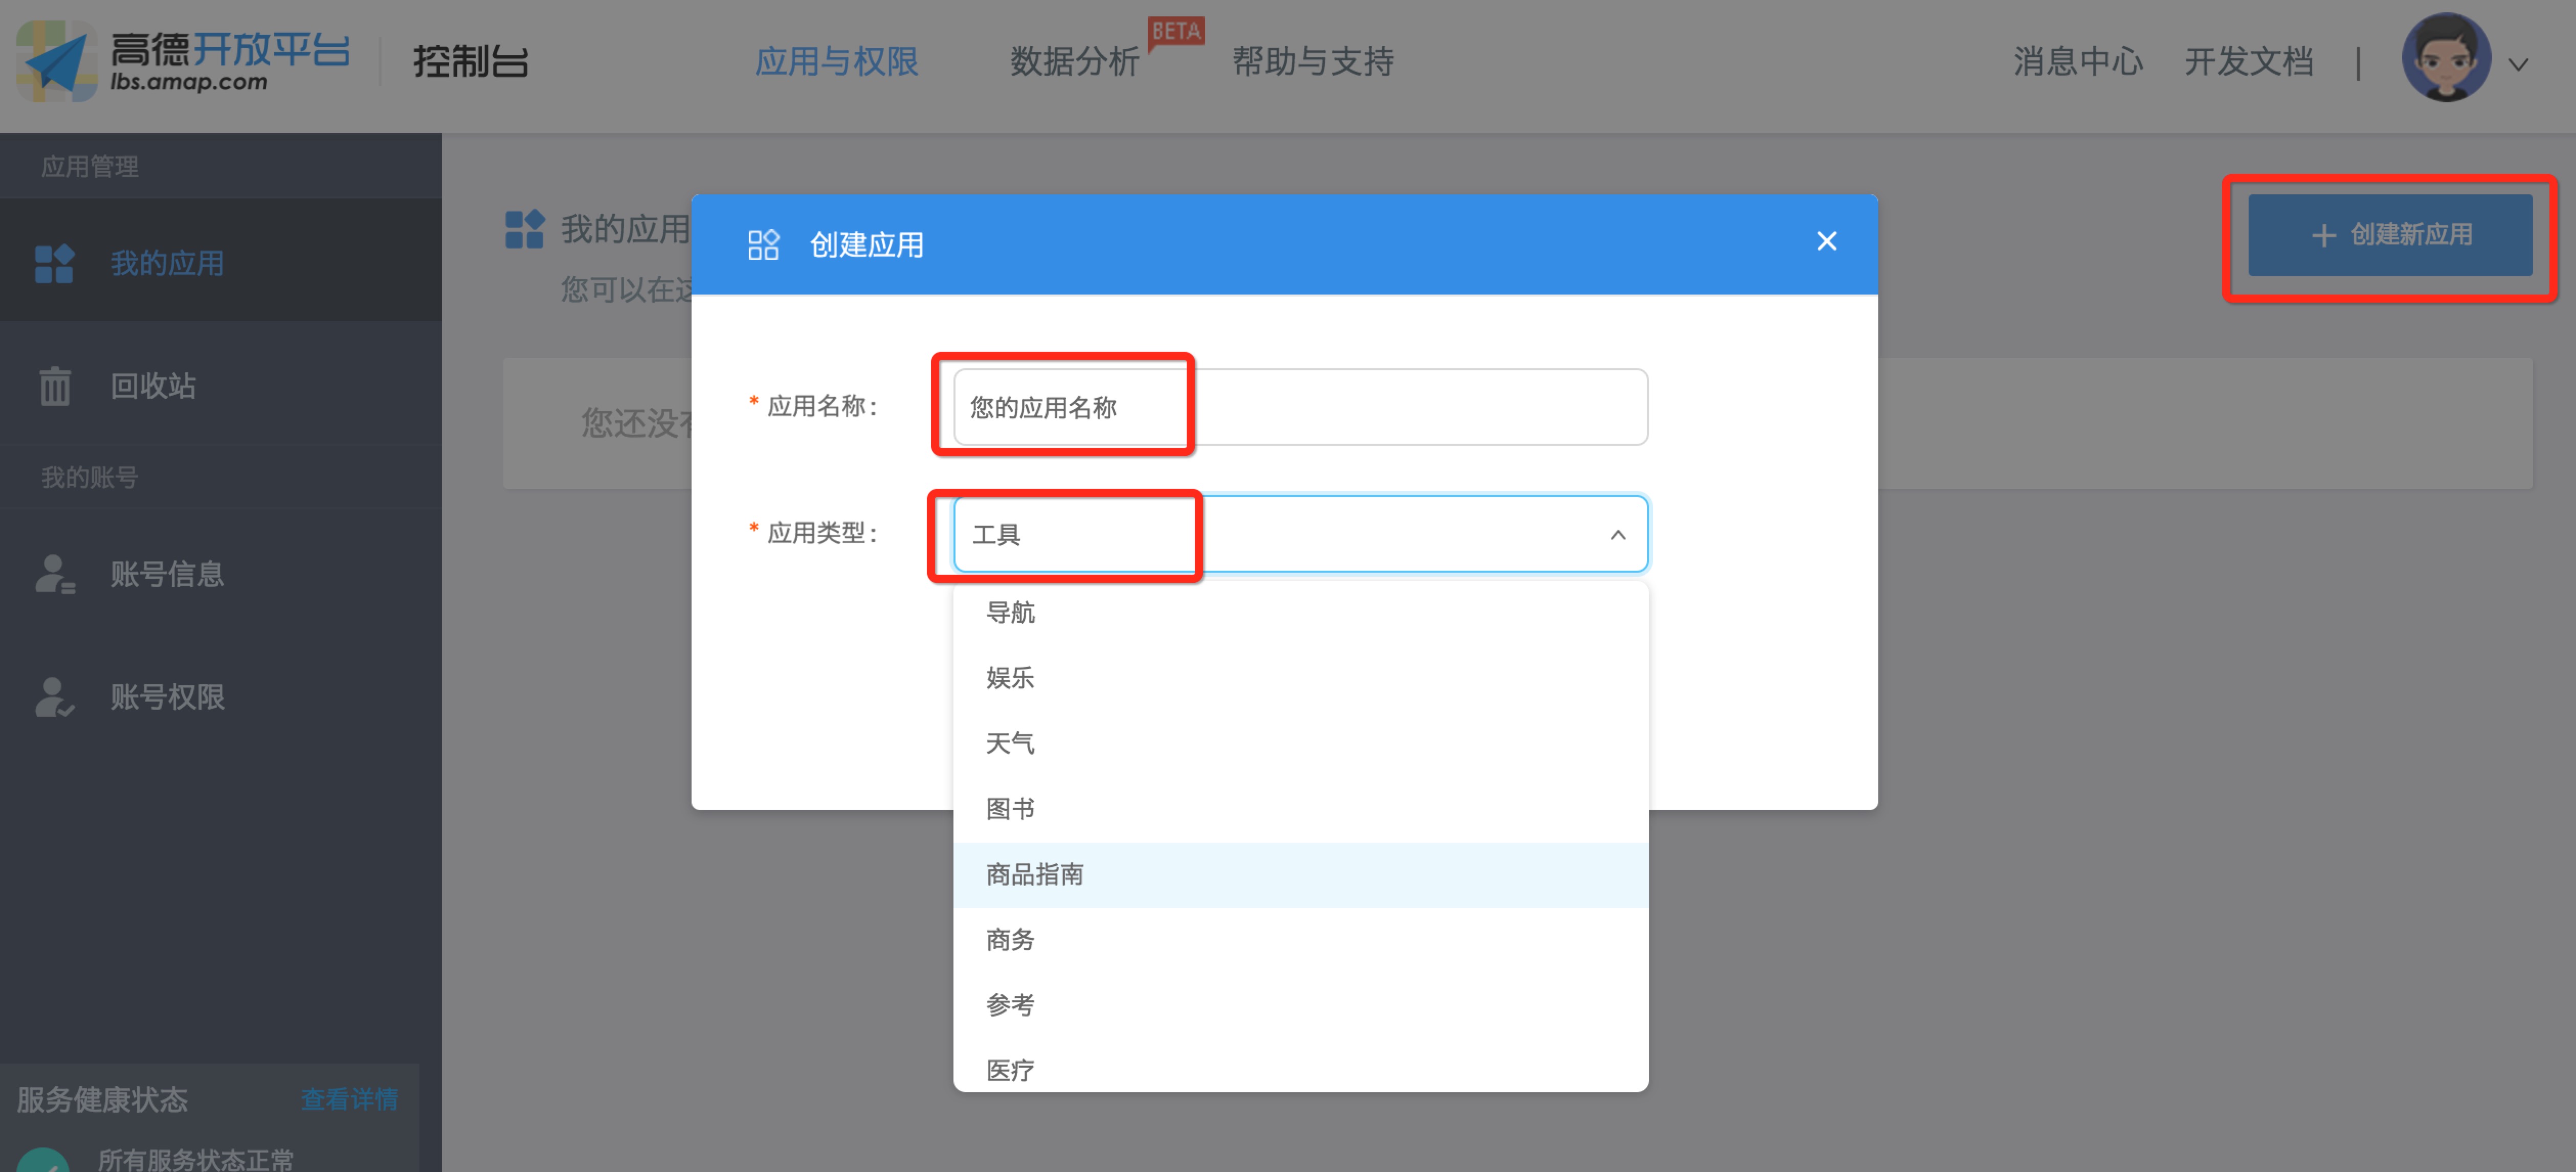Screen dimensions: 2576x1172
Task: Open 查看详情 service health link
Action: [x=349, y=1099]
